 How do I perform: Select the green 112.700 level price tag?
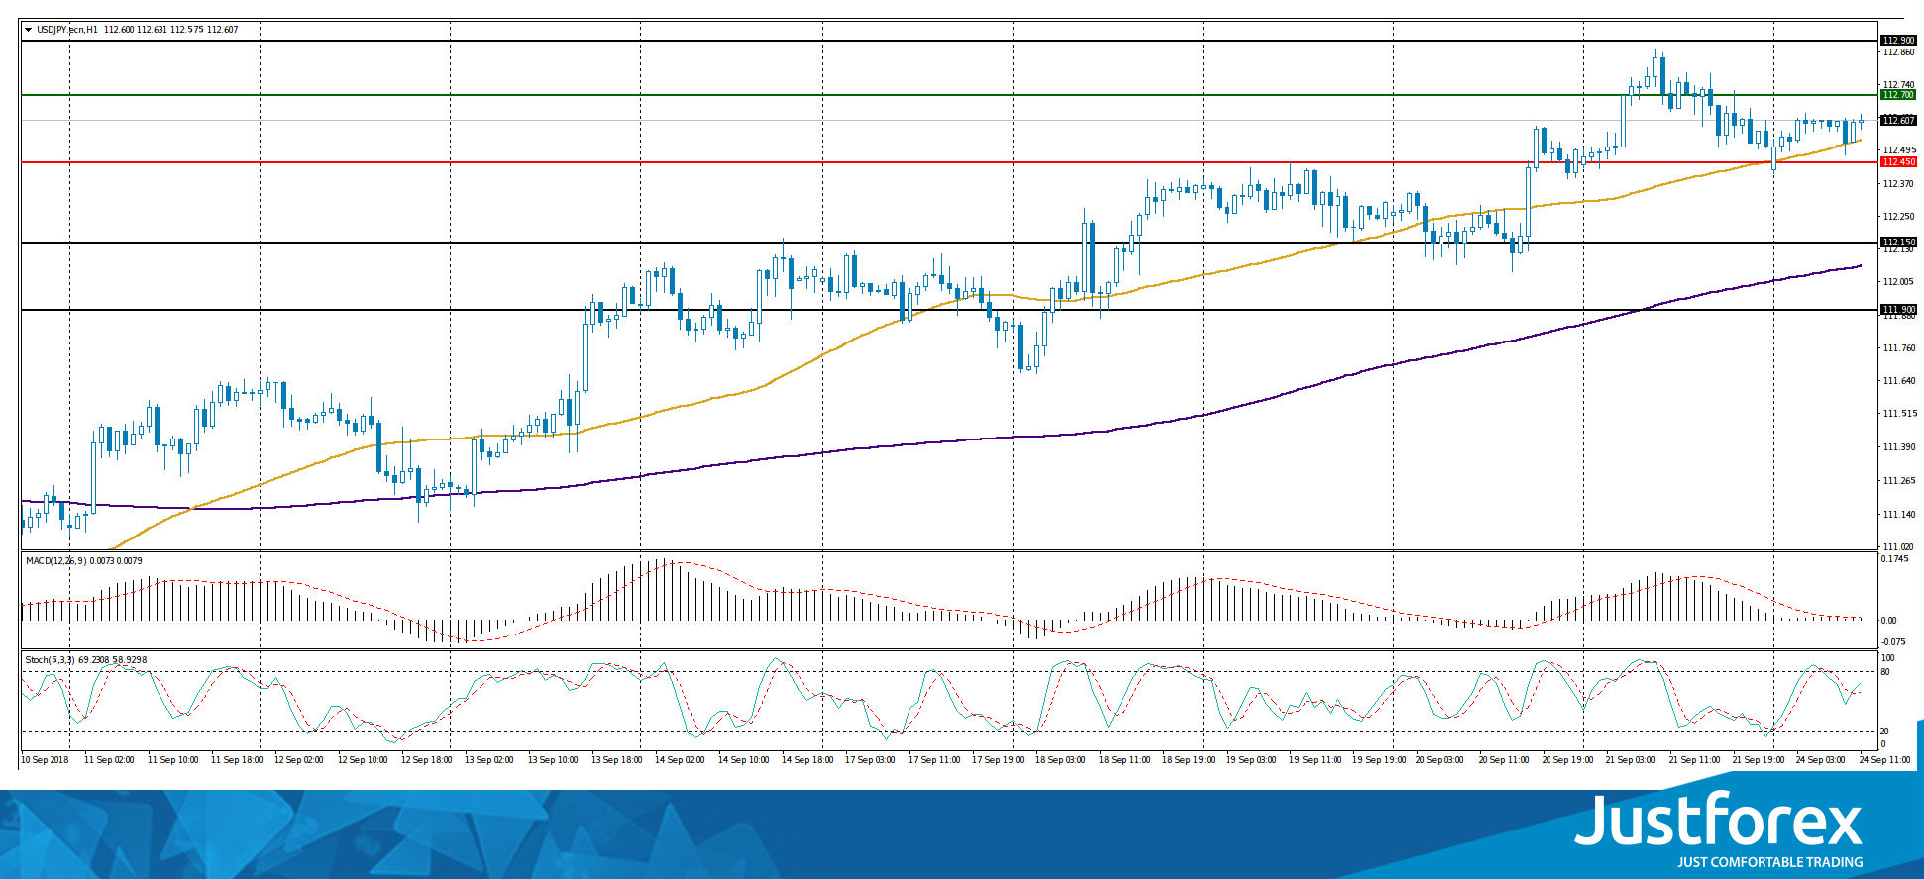[x=1898, y=95]
